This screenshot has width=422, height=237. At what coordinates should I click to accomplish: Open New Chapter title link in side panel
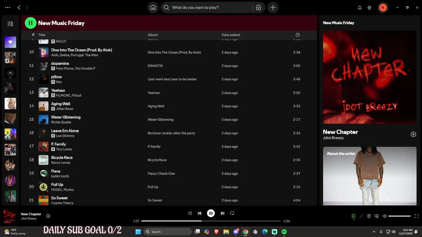pos(340,132)
